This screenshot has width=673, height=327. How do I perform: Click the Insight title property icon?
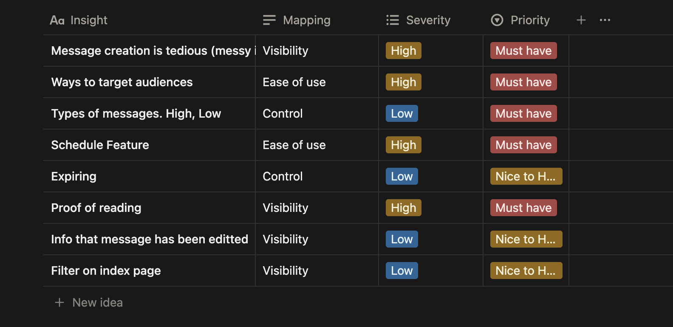57,20
